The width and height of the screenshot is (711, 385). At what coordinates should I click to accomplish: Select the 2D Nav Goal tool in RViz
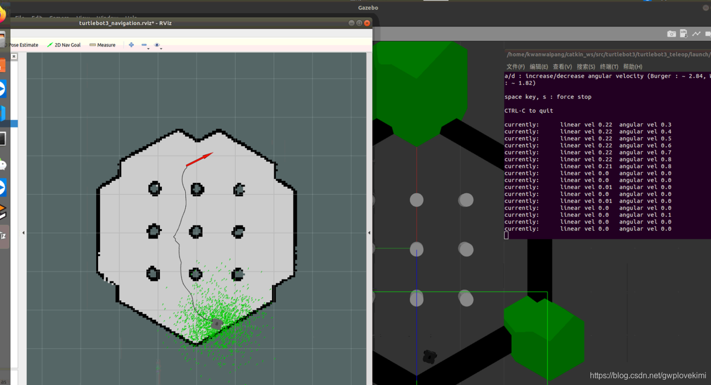click(64, 45)
